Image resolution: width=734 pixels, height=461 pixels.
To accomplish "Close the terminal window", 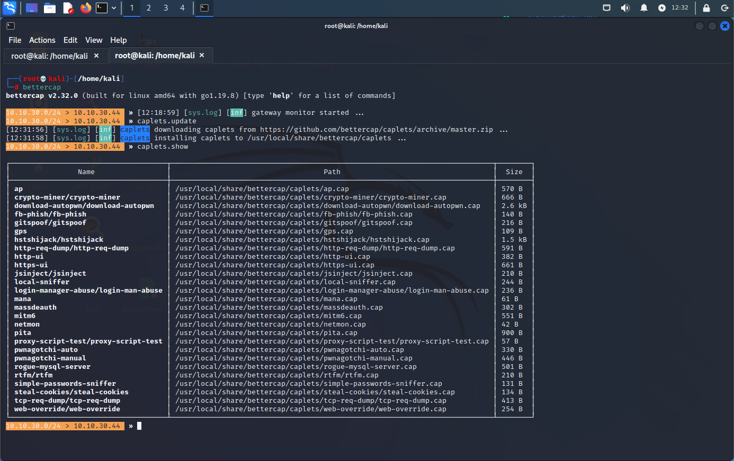I will click(x=725, y=26).
